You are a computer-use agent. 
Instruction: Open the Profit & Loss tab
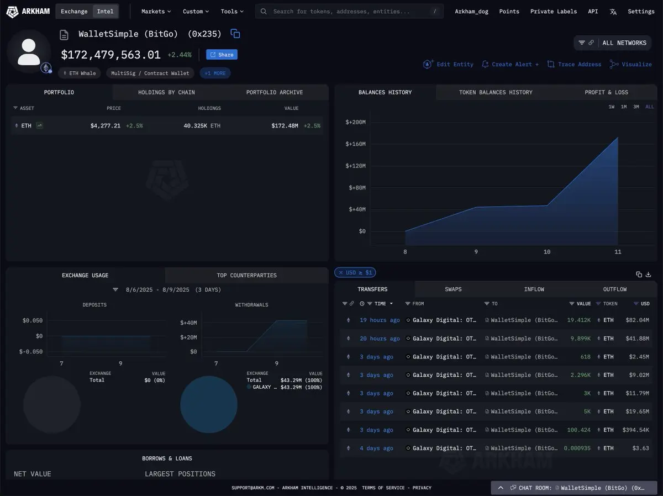(606, 92)
